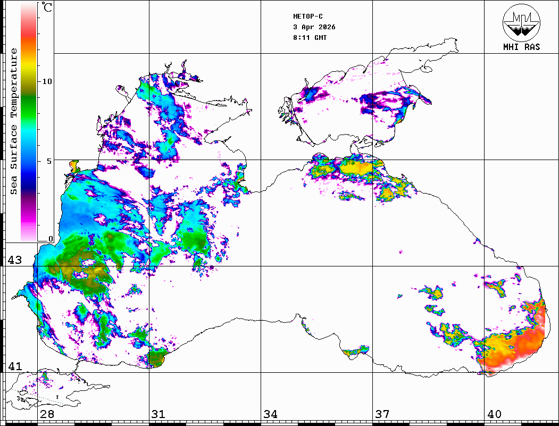Click the 3 Apr 2026 date
This screenshot has width=559, height=426.
[x=314, y=27]
